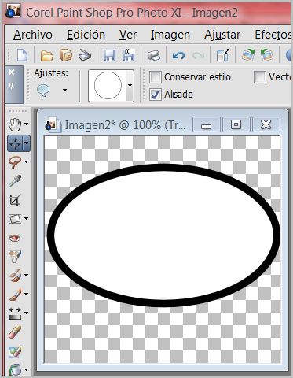This screenshot has width=293, height=378.
Task: Maximize the Imagen2 document window
Action: click(x=236, y=124)
